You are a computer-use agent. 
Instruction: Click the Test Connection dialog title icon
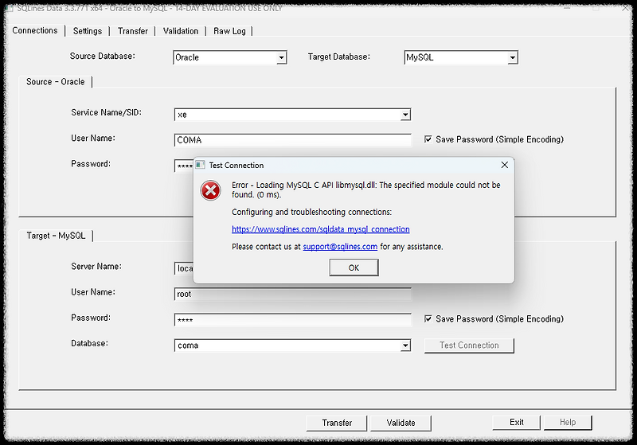point(200,165)
